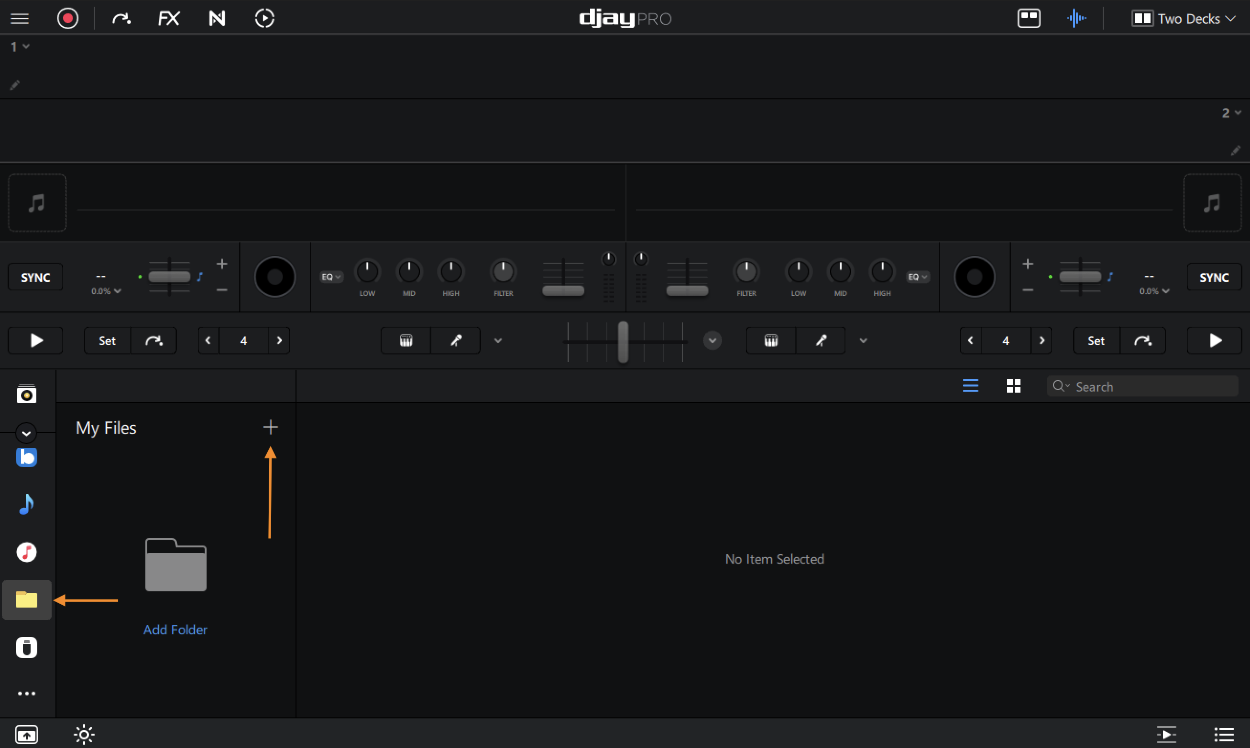The width and height of the screenshot is (1250, 748).
Task: Toggle SYNC on the right deck
Action: point(1214,277)
